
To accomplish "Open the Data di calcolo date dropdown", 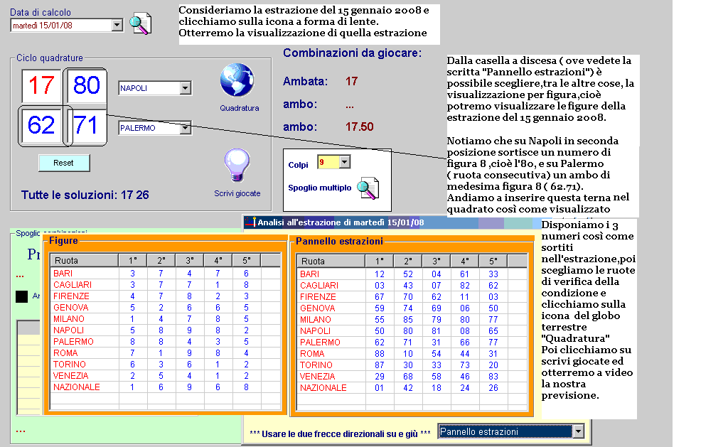I will pos(117,25).
